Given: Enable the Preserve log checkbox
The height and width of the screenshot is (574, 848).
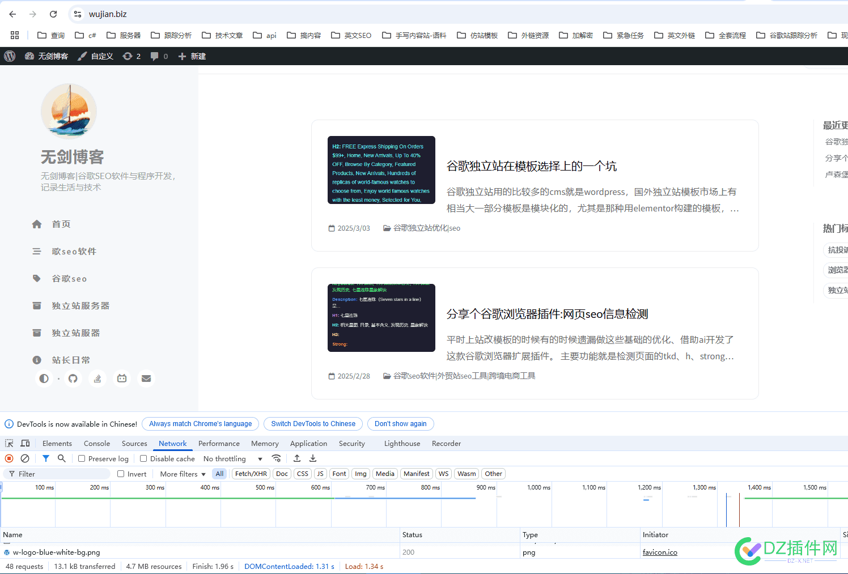Looking at the screenshot, I should coord(82,458).
